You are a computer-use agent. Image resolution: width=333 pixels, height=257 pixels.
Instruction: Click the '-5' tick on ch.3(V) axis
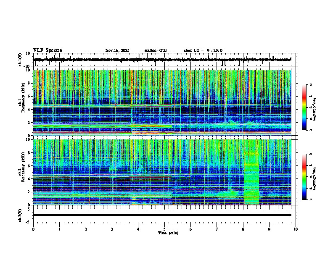pos(28,222)
